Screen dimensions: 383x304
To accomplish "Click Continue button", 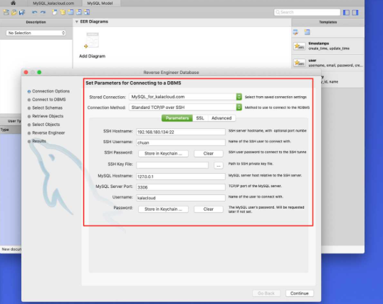I will (300, 293).
